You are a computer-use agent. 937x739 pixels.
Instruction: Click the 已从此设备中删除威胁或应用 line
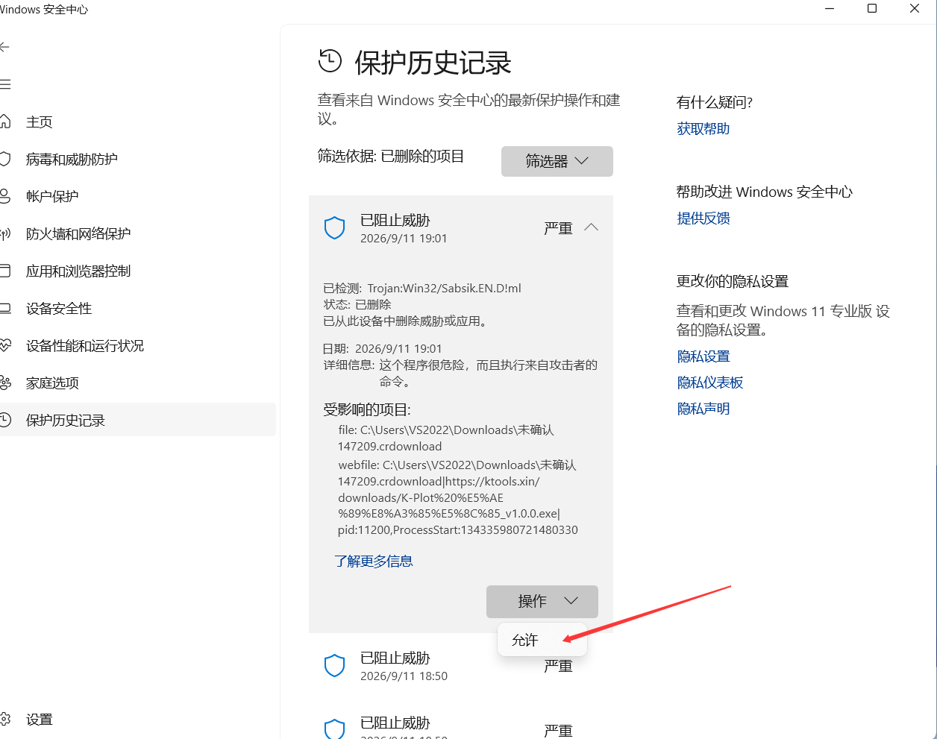pos(407,321)
